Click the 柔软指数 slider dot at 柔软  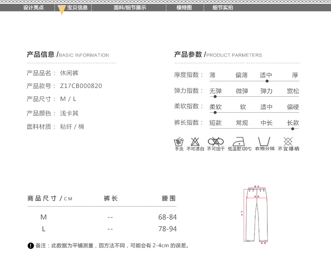[x=215, y=112]
